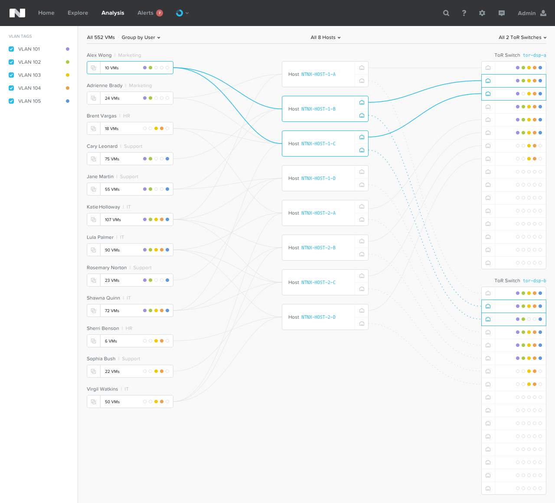Viewport: 555px width, 503px height.
Task: Switch to the Explore tab
Action: pos(78,13)
